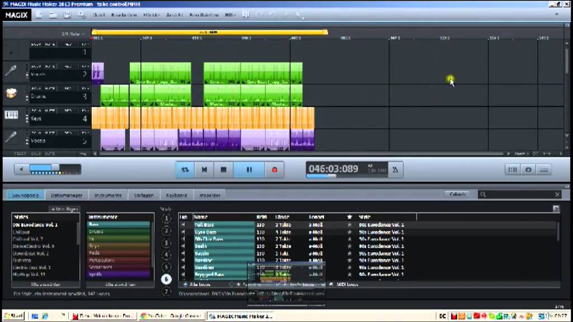Click the first view button right of transport

pyautogui.click(x=513, y=170)
